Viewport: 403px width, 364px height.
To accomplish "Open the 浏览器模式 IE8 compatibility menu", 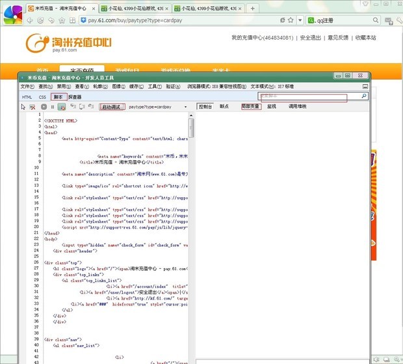I will pos(216,86).
